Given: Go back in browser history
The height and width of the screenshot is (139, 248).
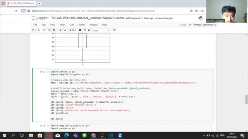Looking at the screenshot, I should coord(4,11).
